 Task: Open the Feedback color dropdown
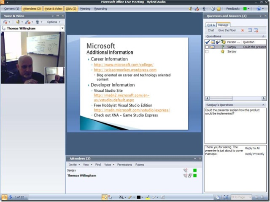click(x=248, y=9)
